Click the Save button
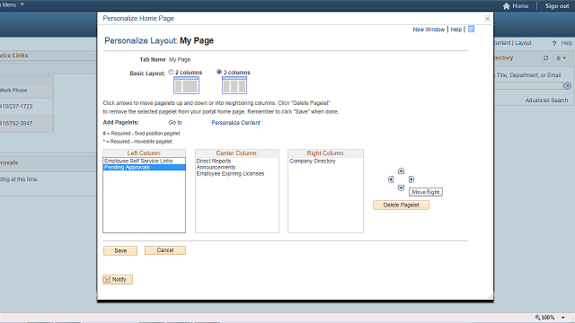 (x=120, y=251)
